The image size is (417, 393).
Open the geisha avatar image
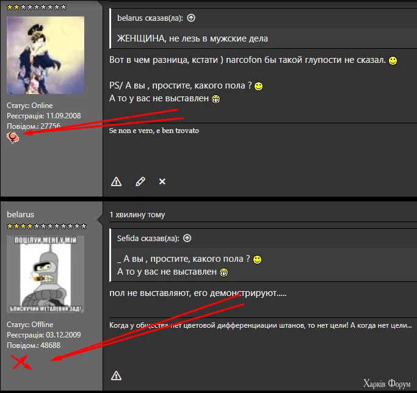45,56
